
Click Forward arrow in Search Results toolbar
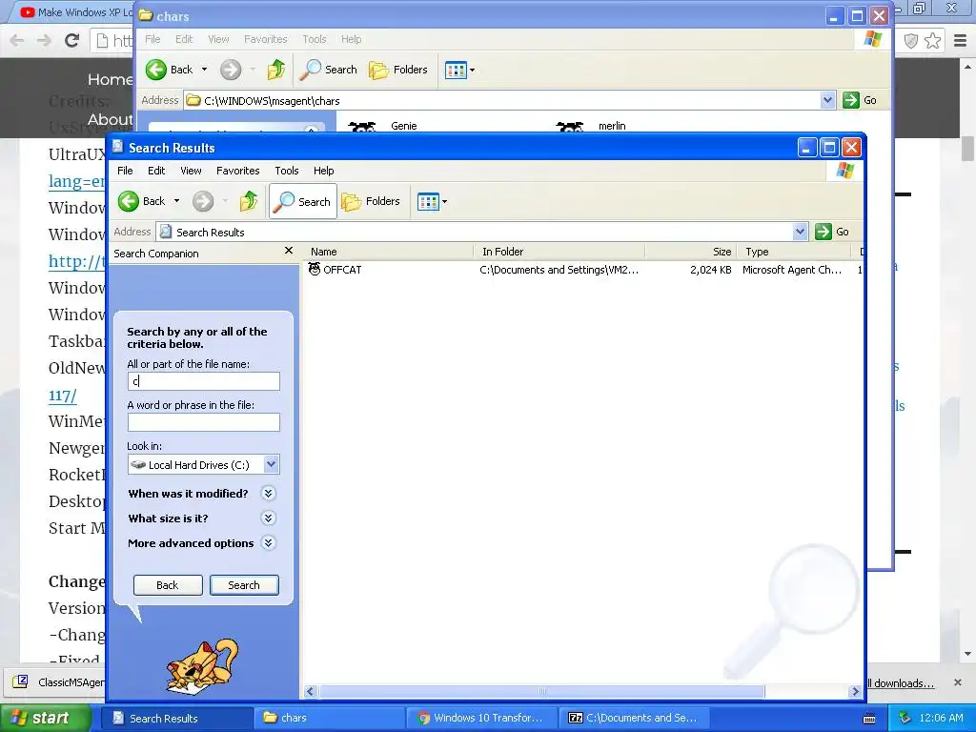pos(203,201)
